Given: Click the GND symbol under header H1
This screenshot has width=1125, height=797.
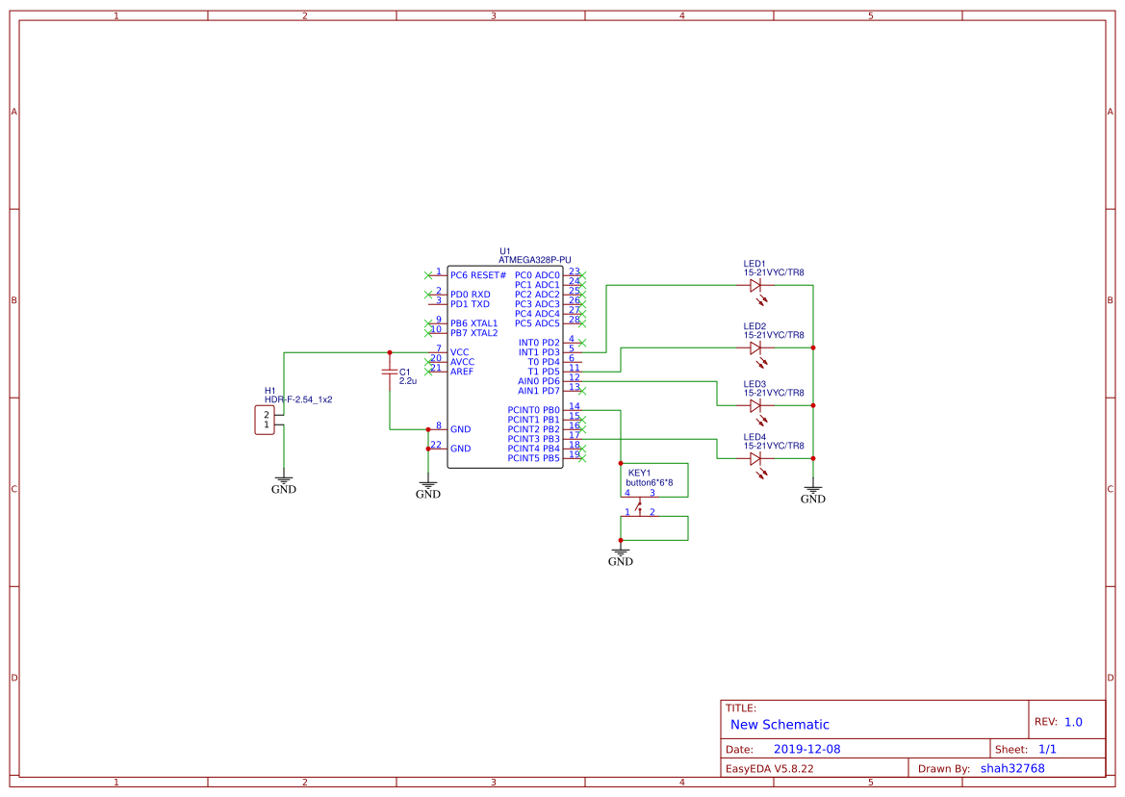Looking at the screenshot, I should 284,480.
